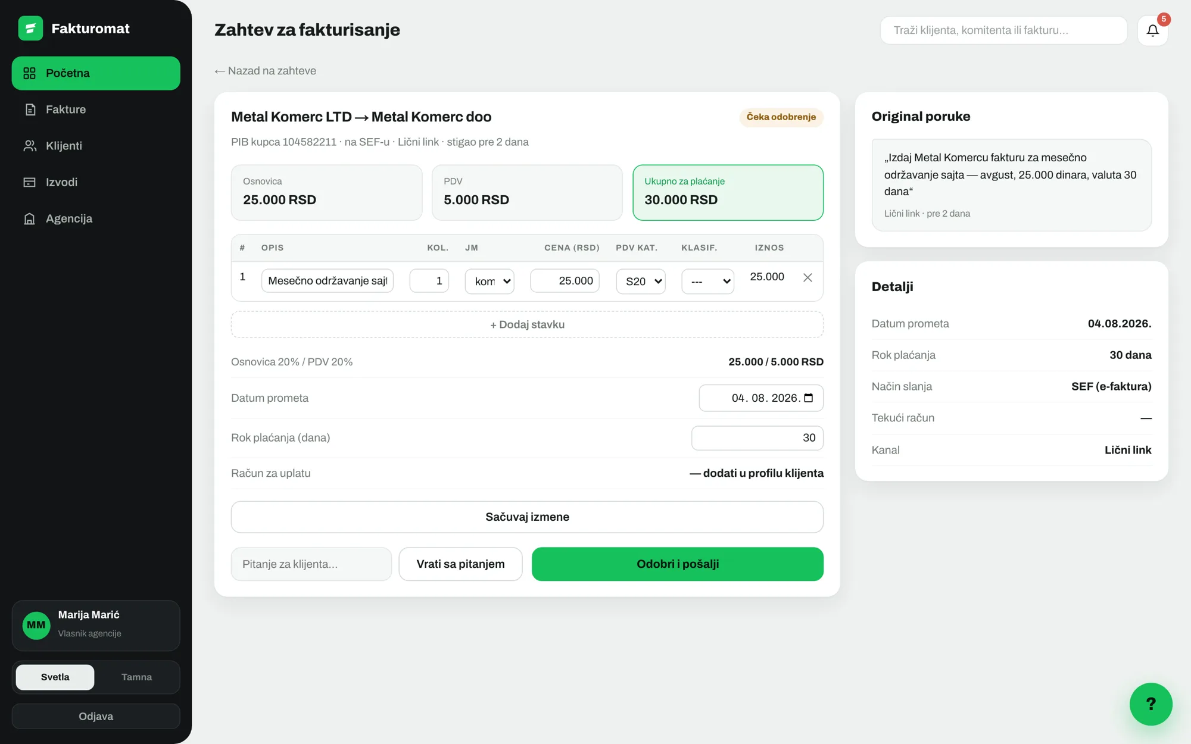Click the calendar icon in Datum prometa
The image size is (1191, 744).
coord(809,398)
